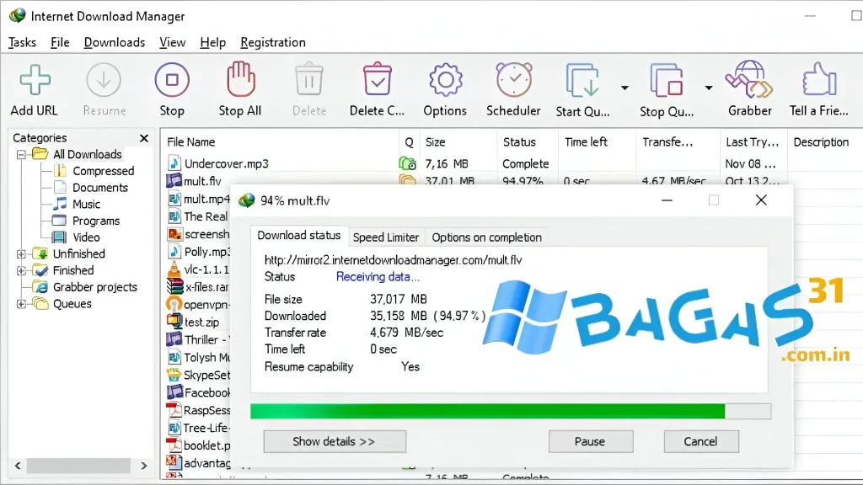Close the Categories panel
The height and width of the screenshot is (485, 863).
[144, 138]
